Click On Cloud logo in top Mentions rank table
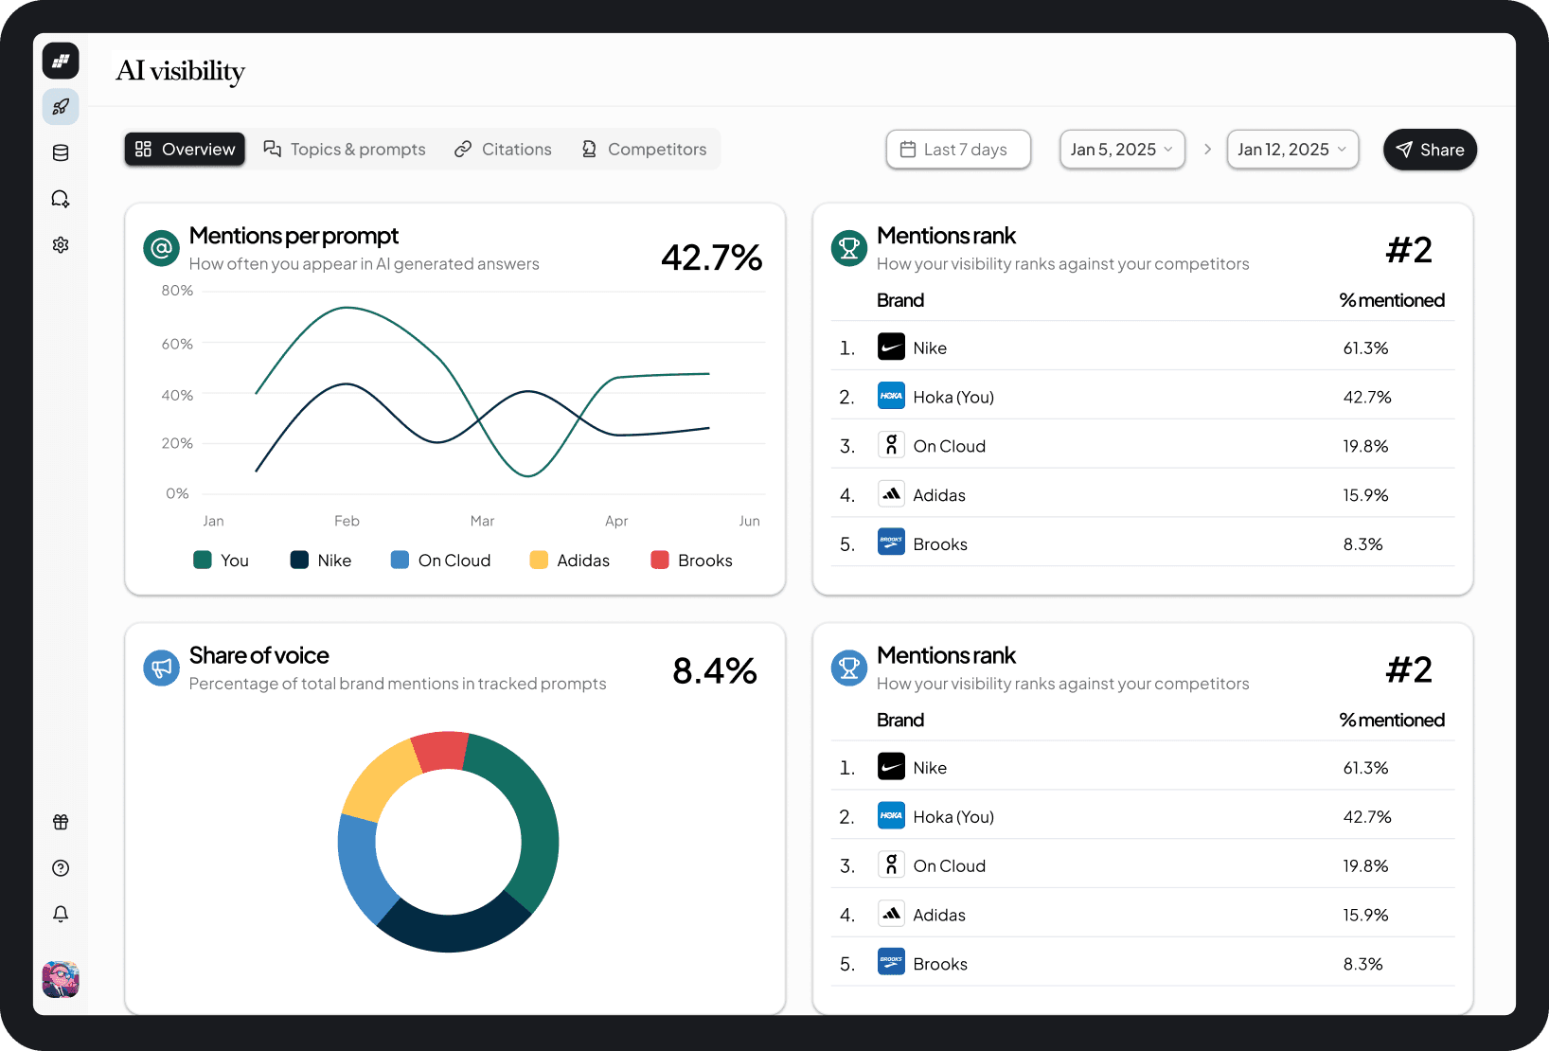 click(891, 445)
